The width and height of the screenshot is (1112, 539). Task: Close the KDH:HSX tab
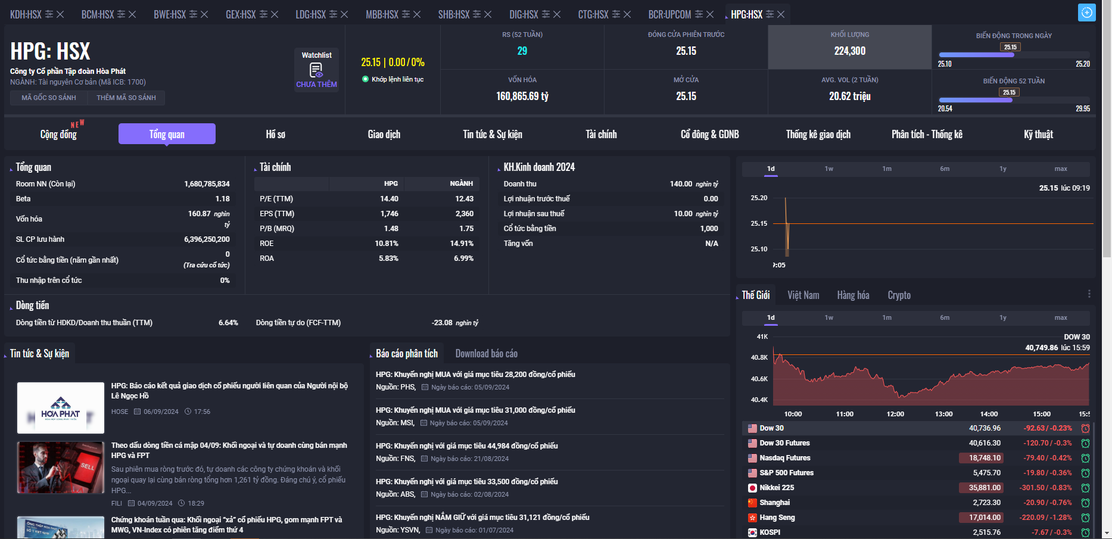point(60,14)
